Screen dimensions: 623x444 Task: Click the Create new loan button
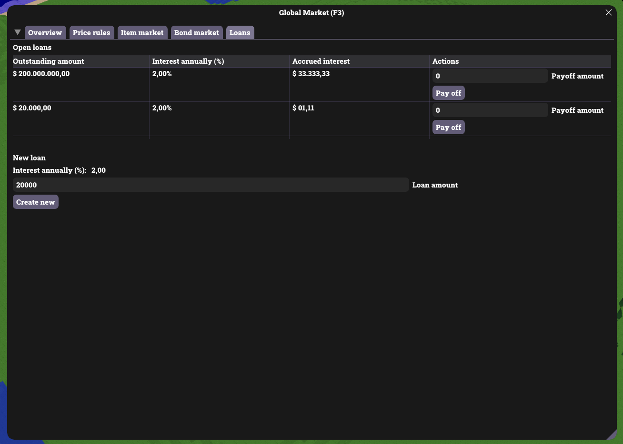[36, 202]
